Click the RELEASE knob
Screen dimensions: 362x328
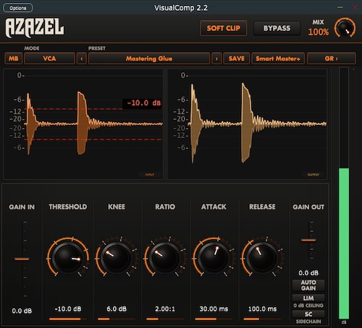point(262,259)
